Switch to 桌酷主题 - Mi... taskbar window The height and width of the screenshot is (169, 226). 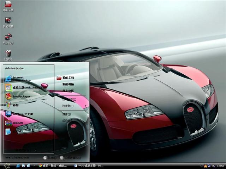point(89,166)
